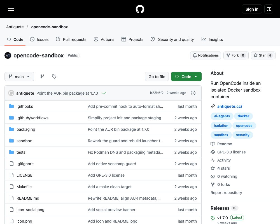Open 'Fix Podman DNS and packaging' commit
Viewport: 280px width, 224px height.
click(125, 152)
